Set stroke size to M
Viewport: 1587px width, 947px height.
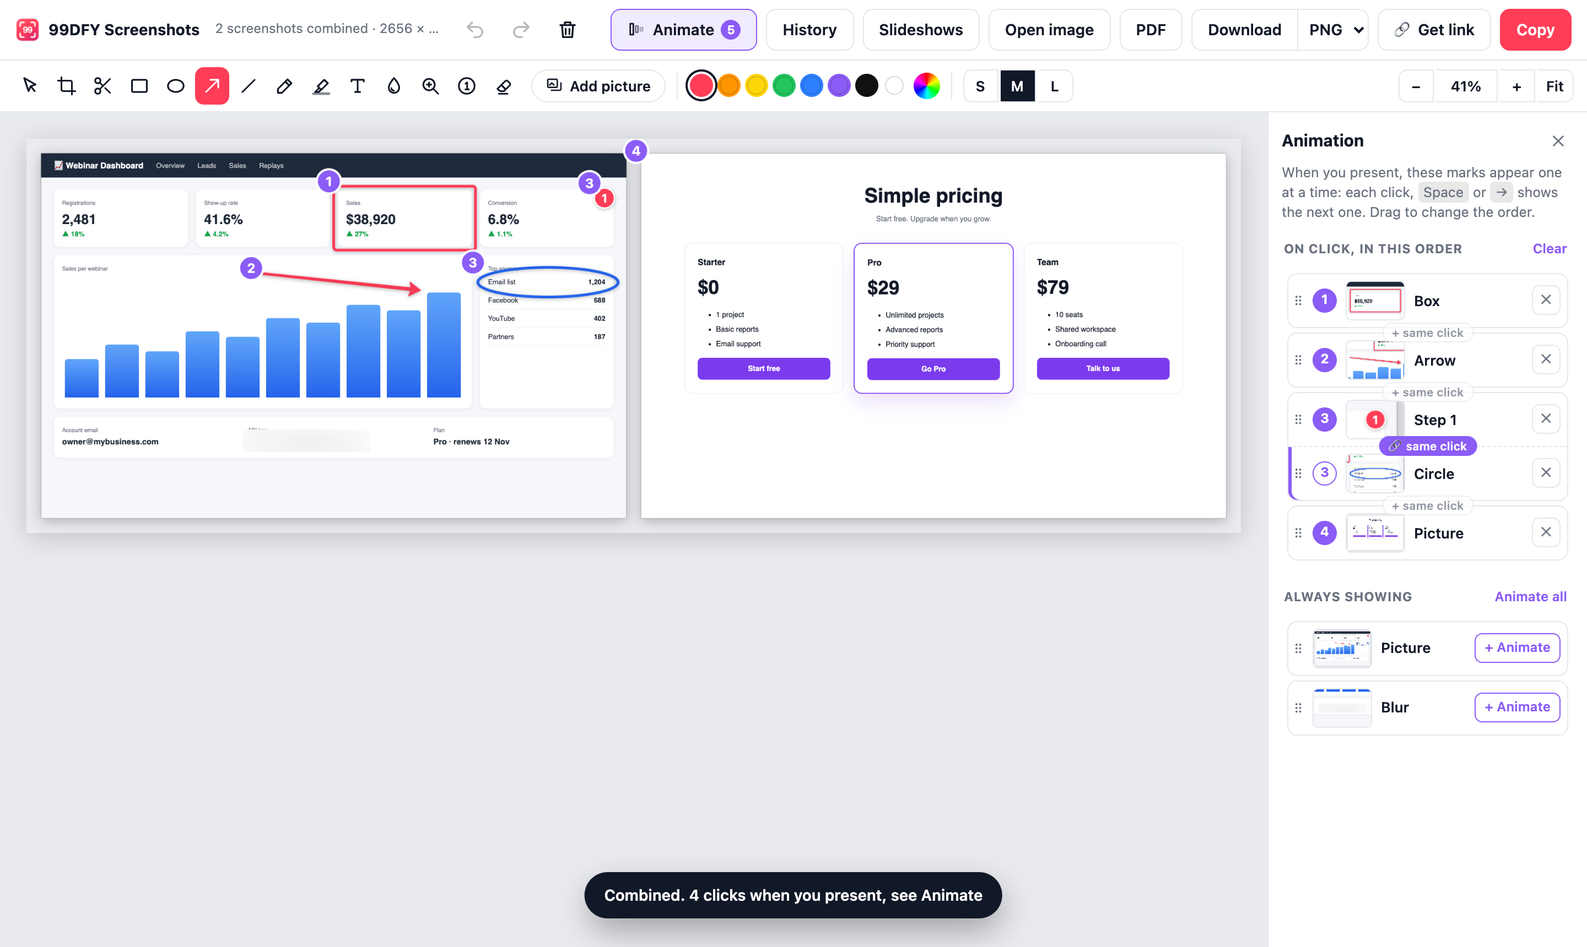[x=1017, y=86]
